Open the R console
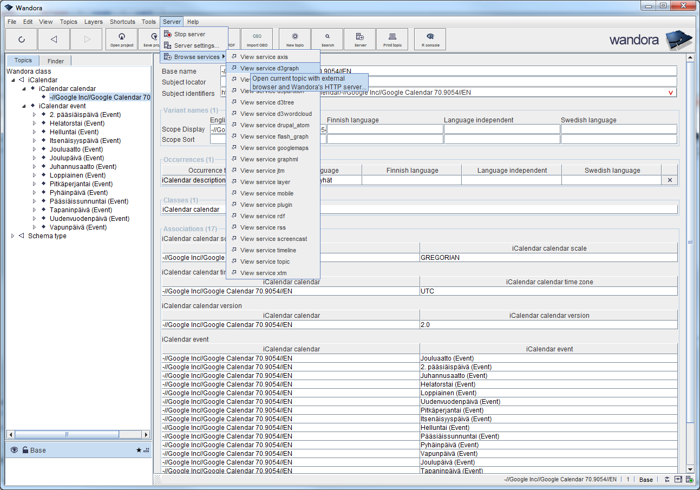This screenshot has width=700, height=490. click(x=429, y=39)
